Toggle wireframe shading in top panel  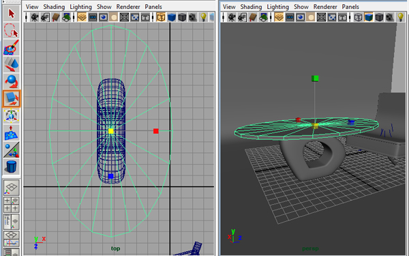click(x=161, y=18)
